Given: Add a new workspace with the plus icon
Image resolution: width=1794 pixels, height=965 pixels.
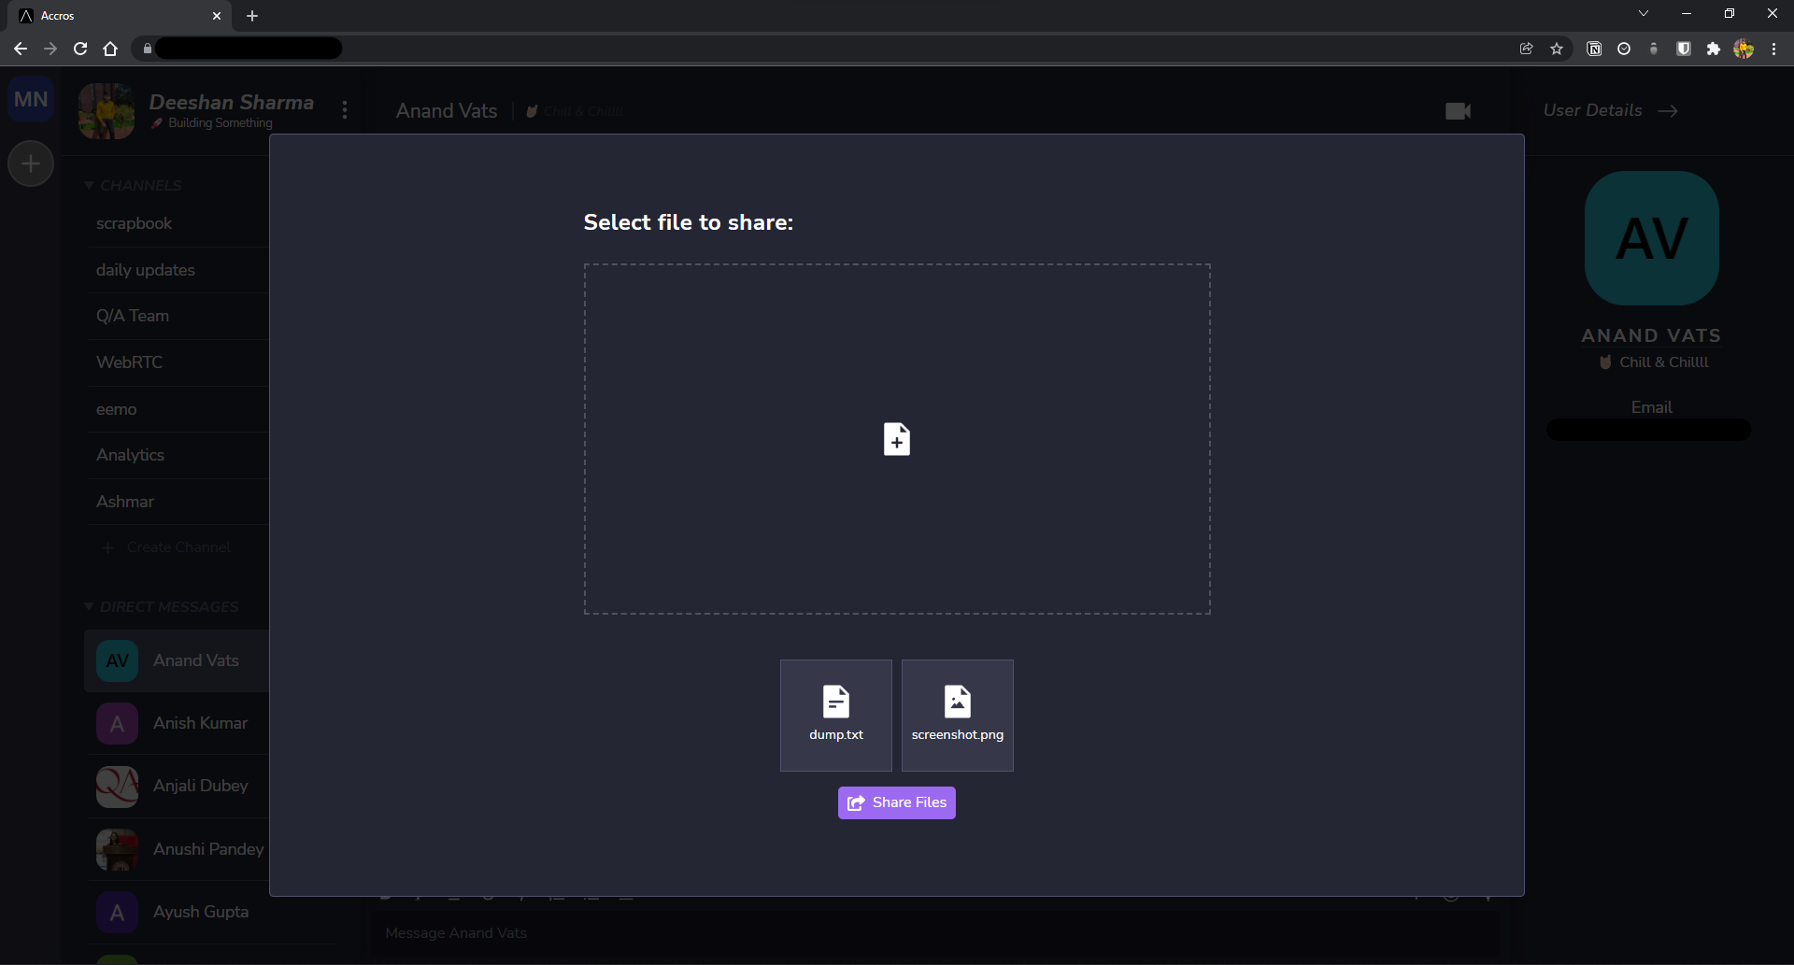Looking at the screenshot, I should point(31,163).
